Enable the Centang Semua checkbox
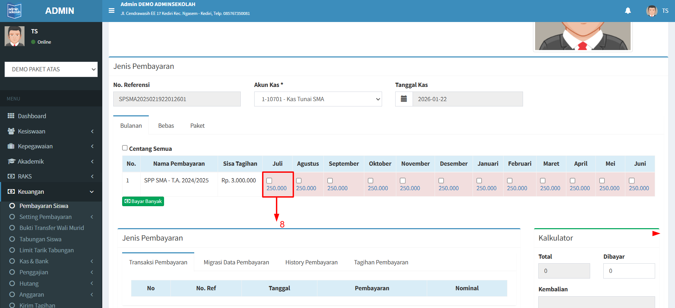Image resolution: width=675 pixels, height=308 pixels. point(125,148)
